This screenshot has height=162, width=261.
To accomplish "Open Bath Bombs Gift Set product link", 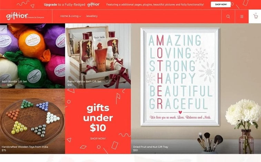I will (x=14, y=81).
